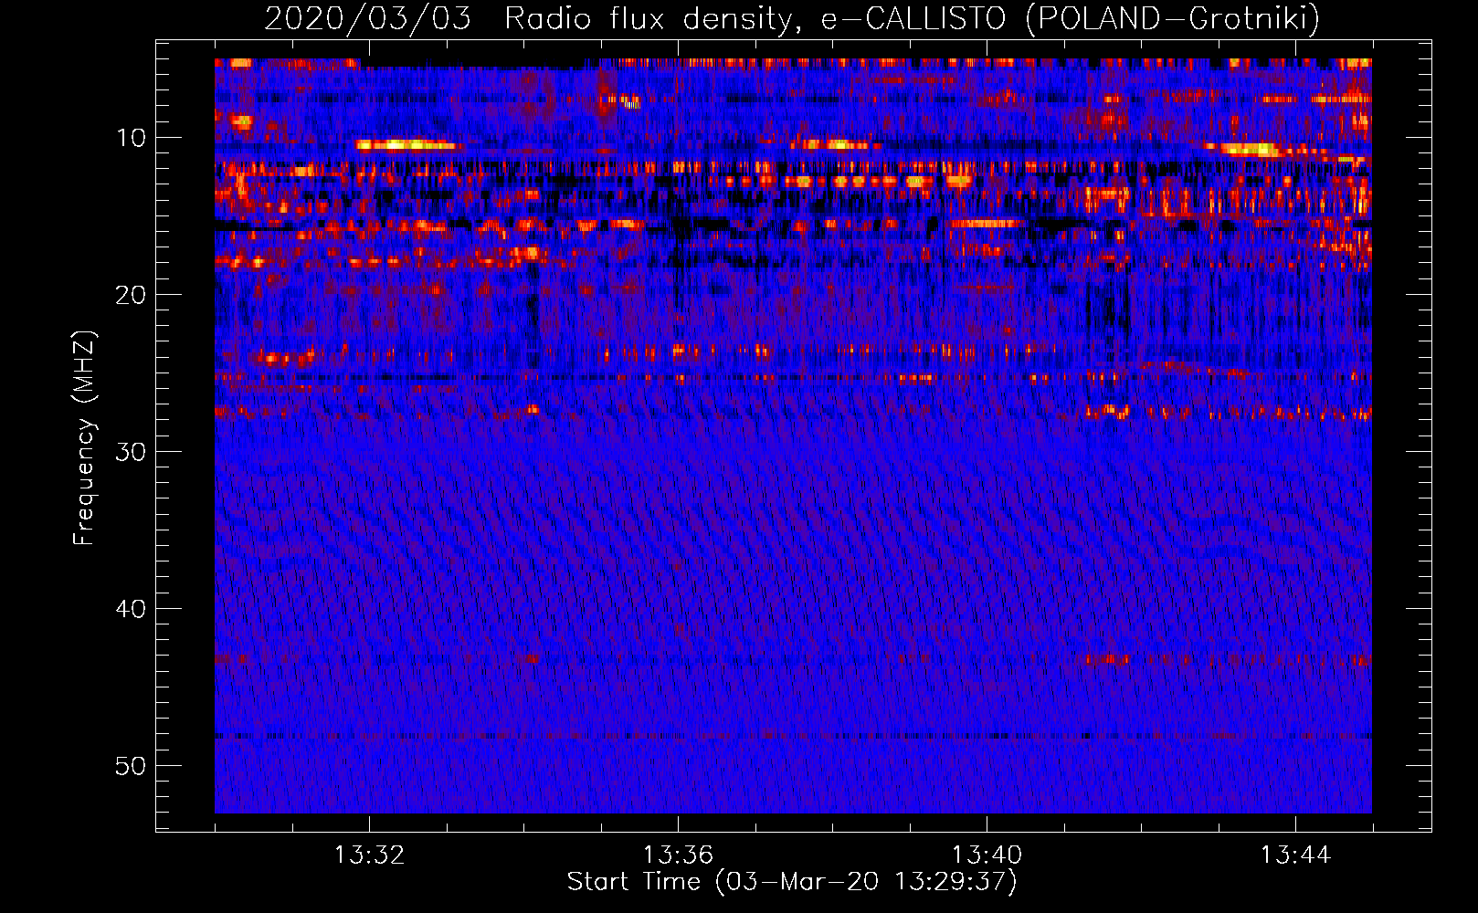Click the 13:32 time tick label
The width and height of the screenshot is (1478, 913).
point(369,855)
